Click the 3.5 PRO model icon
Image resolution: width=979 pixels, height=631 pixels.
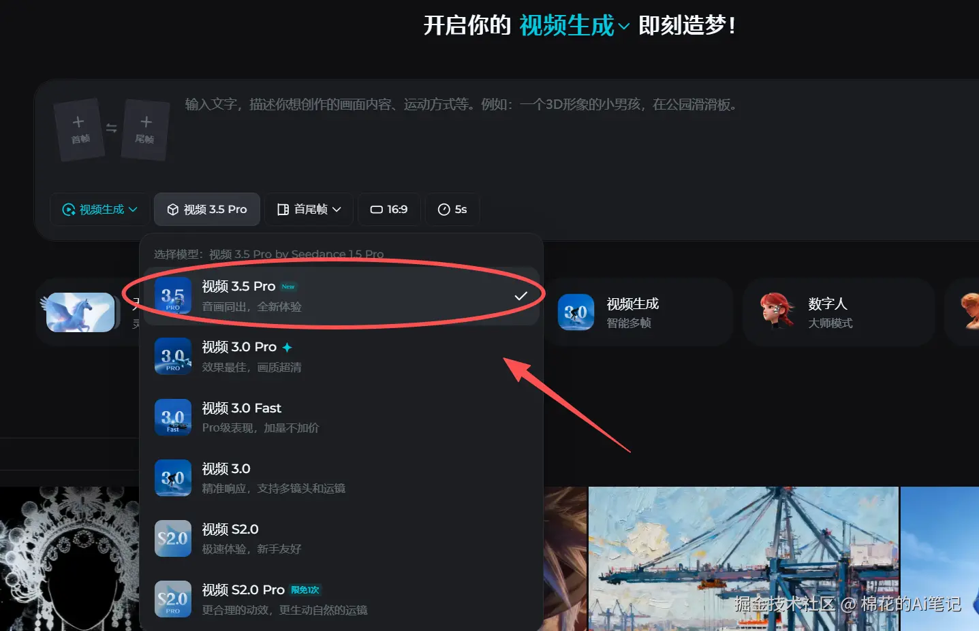tap(173, 296)
